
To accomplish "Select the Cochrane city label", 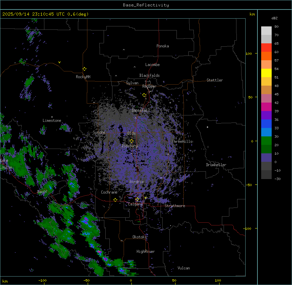I will [109, 192].
